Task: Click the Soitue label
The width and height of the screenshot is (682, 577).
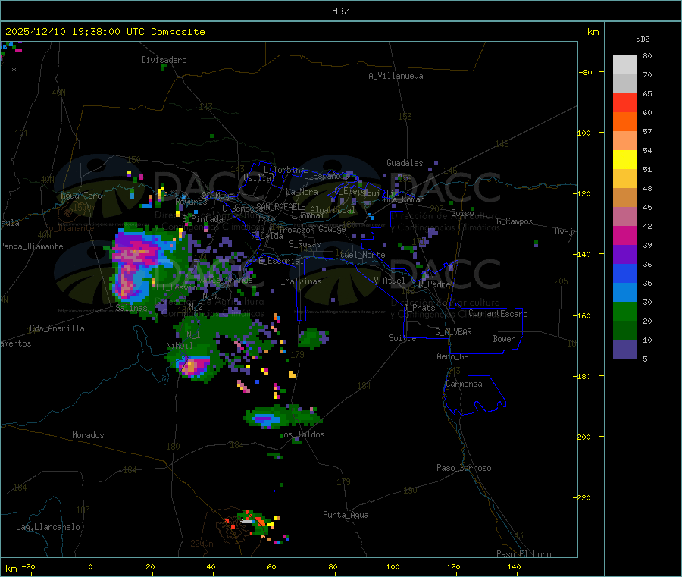Action: click(402, 338)
